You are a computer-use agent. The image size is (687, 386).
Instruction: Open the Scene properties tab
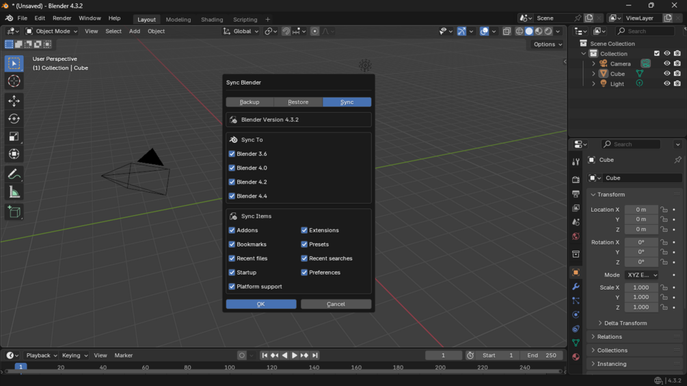[x=576, y=222]
